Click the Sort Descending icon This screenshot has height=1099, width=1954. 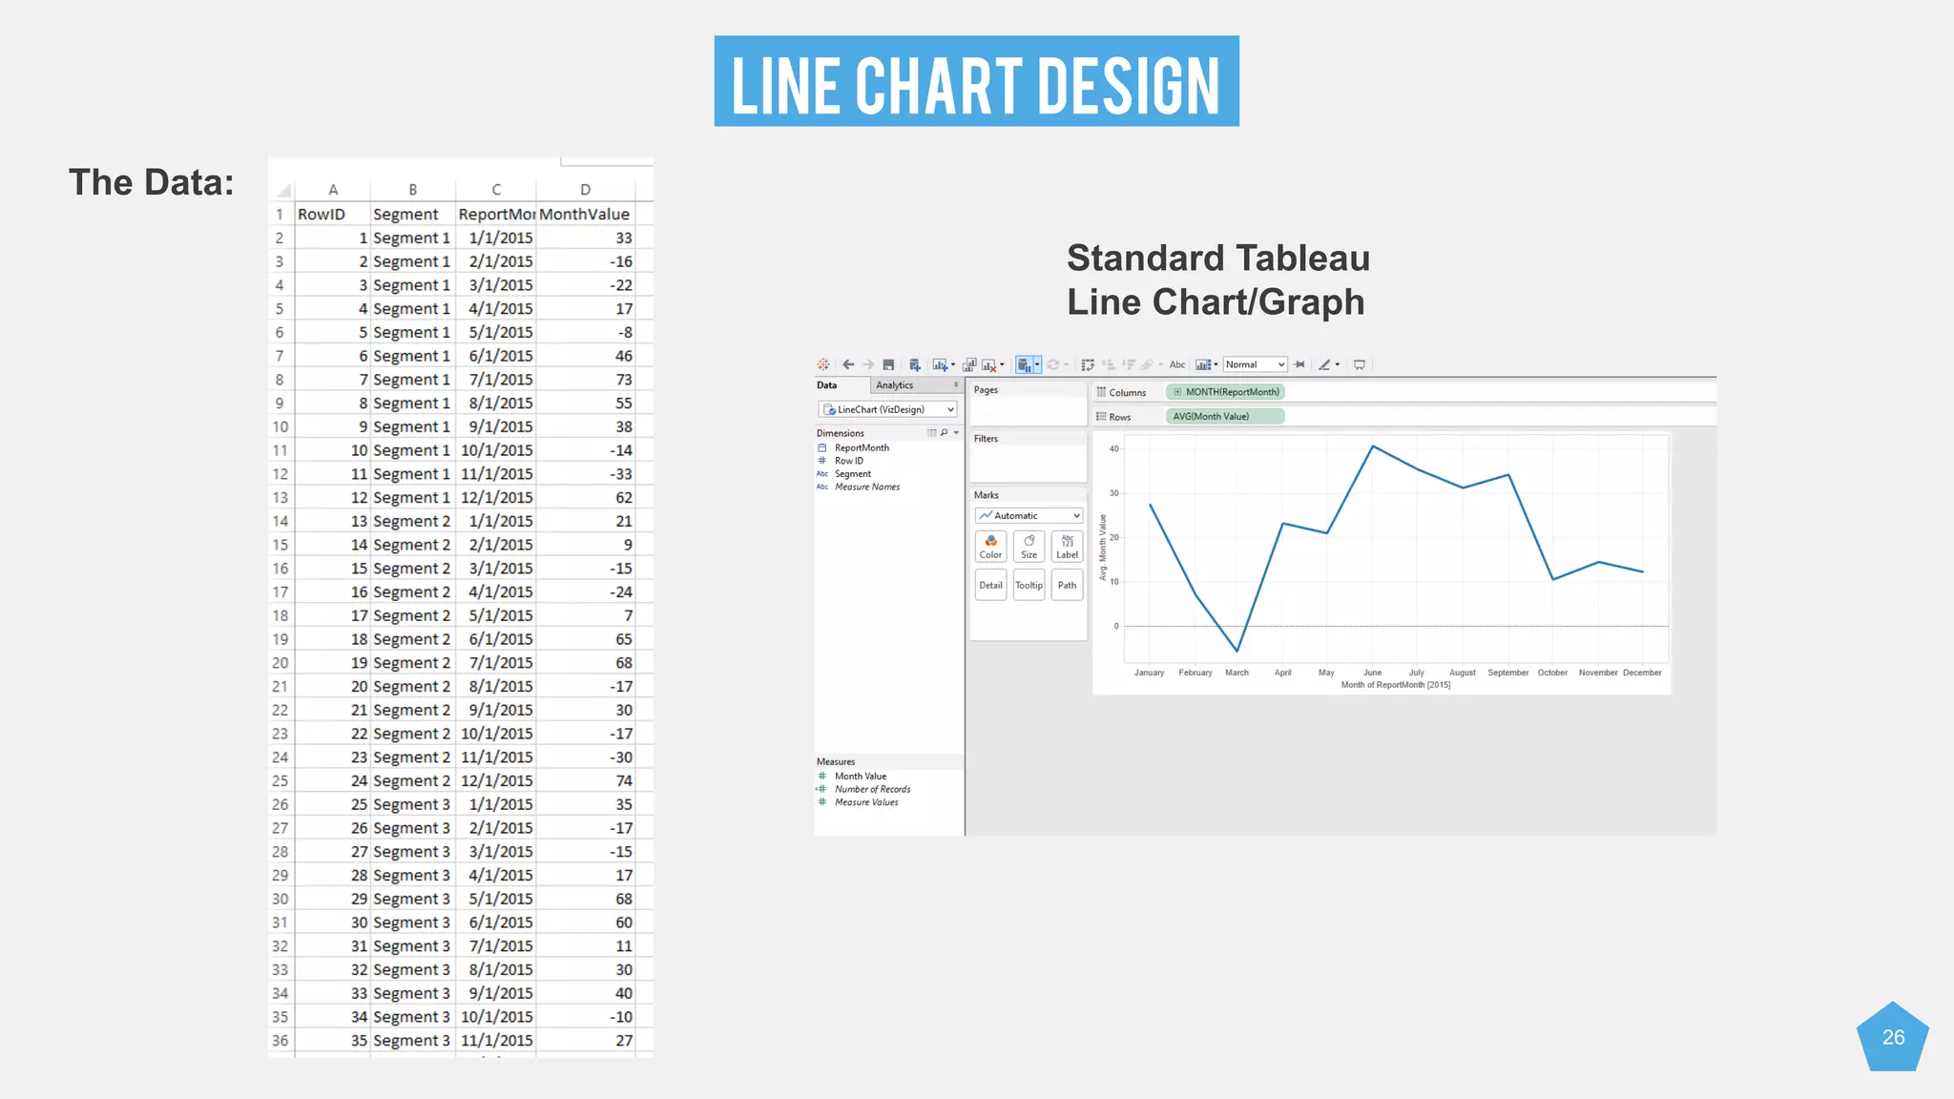pyautogui.click(x=1129, y=364)
